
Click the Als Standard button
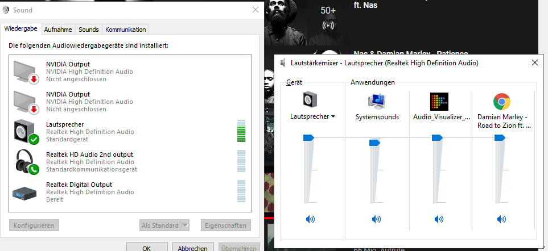click(x=160, y=225)
